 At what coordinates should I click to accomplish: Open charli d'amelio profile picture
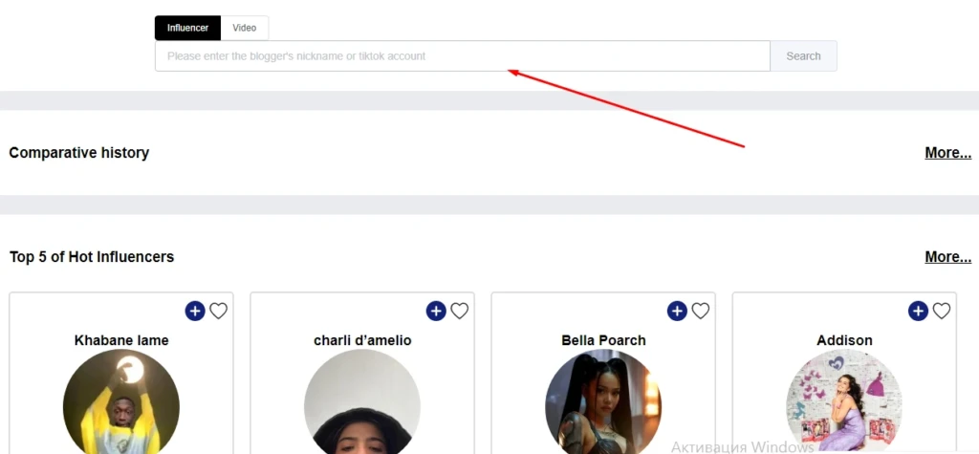pyautogui.click(x=362, y=402)
